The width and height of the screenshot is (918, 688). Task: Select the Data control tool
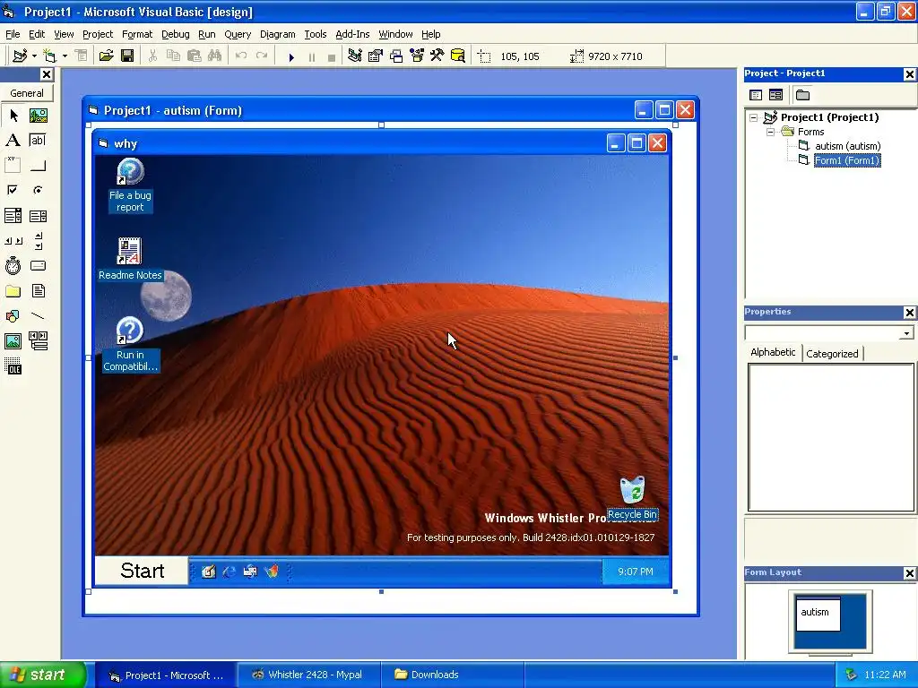pyautogui.click(x=38, y=340)
